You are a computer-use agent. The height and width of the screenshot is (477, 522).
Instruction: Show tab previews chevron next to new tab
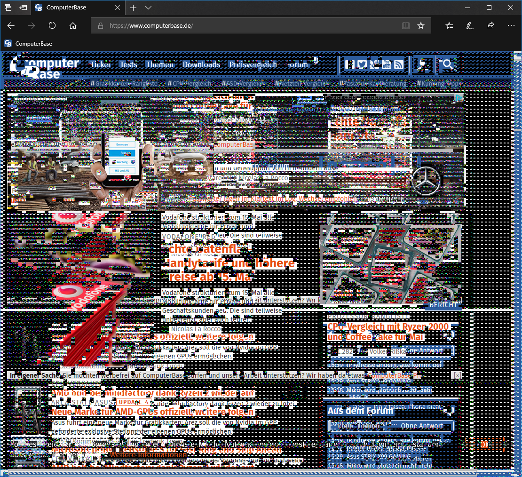pos(149,8)
